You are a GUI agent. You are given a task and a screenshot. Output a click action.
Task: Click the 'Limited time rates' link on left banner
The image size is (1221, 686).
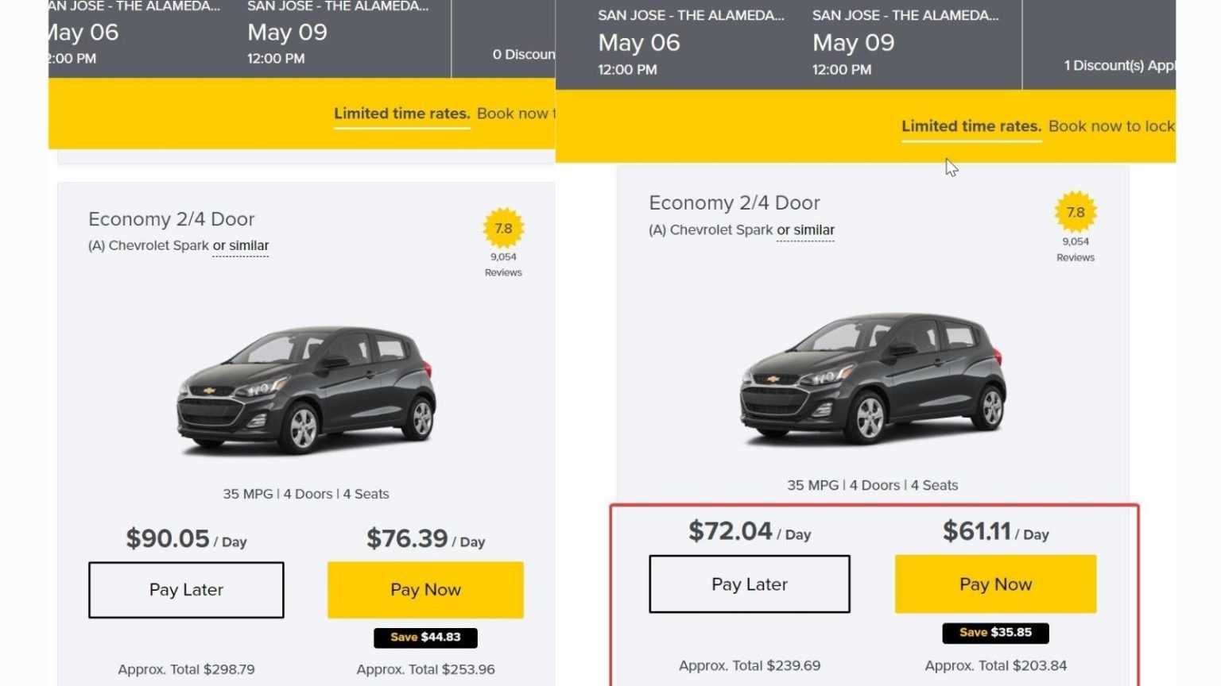coord(401,114)
